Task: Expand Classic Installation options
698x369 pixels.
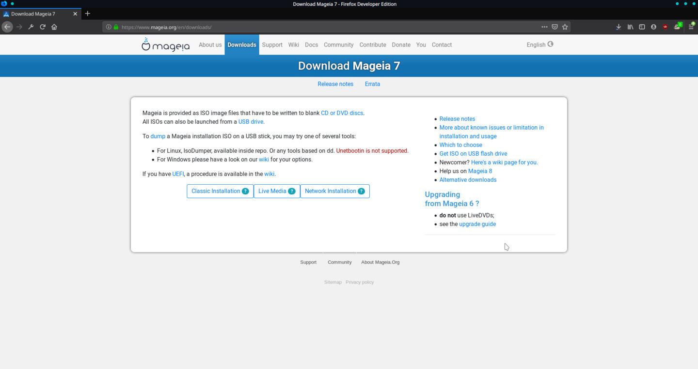Action: click(220, 191)
